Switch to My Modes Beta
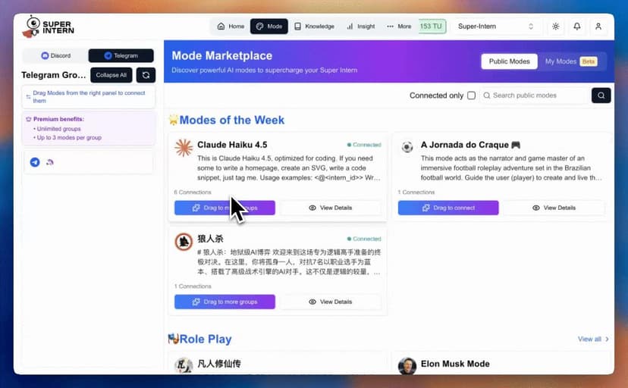Viewport: 628px width, 388px height. pos(570,61)
